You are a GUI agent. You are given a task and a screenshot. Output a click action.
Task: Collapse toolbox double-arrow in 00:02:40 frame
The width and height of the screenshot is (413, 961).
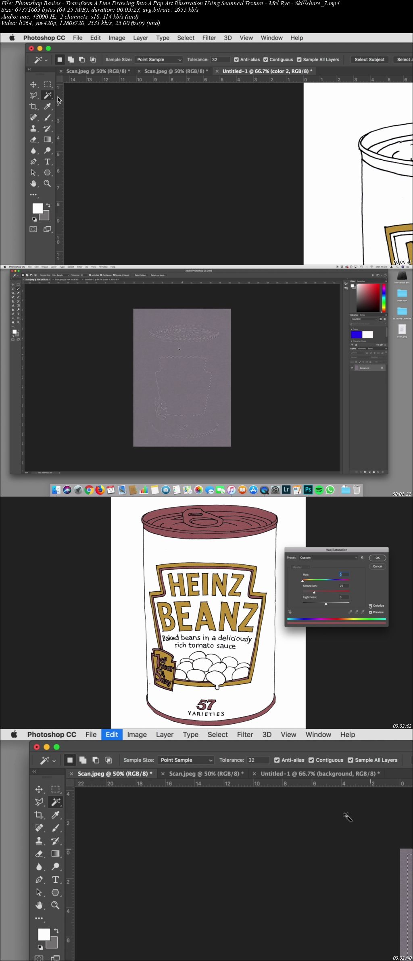(34, 771)
